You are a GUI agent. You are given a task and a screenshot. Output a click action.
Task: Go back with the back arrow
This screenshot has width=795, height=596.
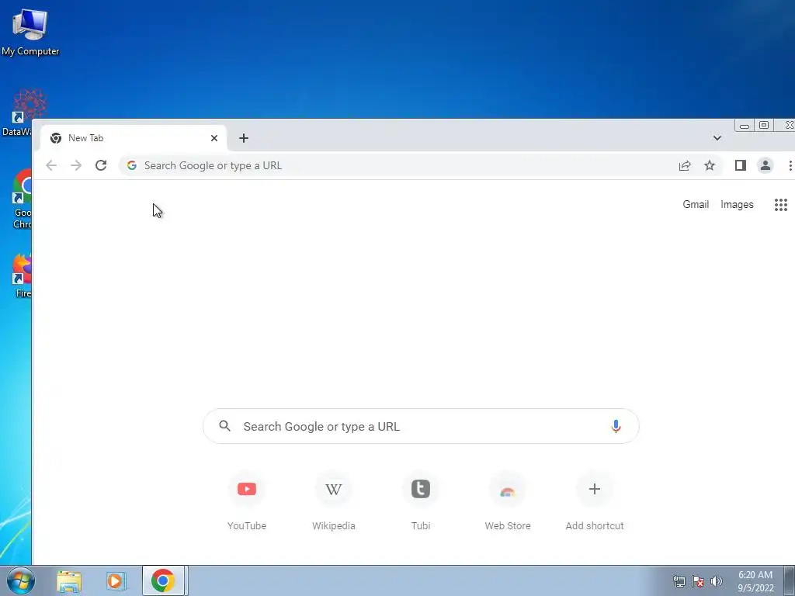51,165
